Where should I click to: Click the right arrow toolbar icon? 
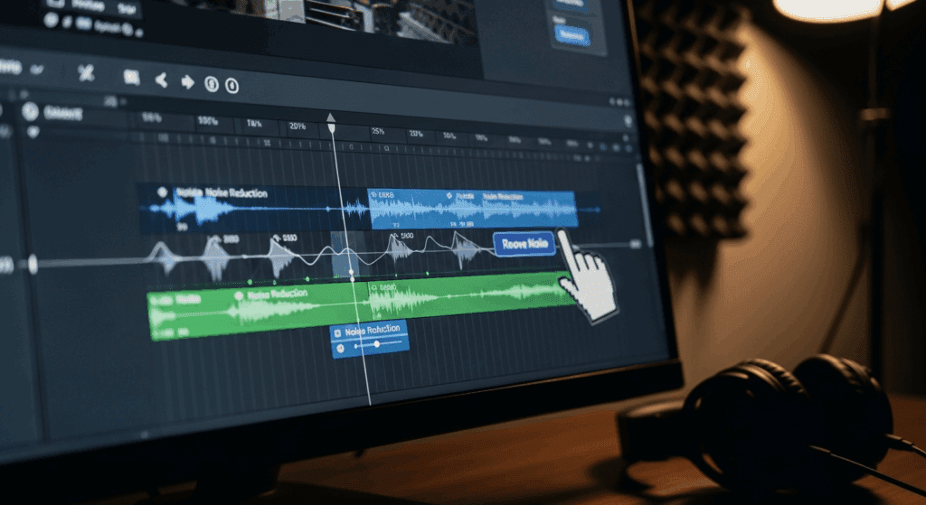(187, 82)
